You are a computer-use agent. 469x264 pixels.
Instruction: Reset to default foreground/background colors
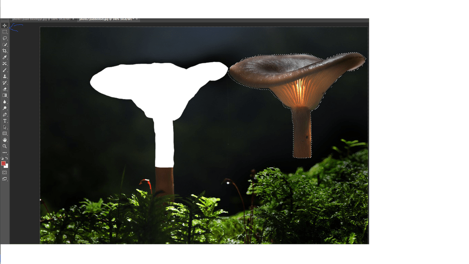(2, 158)
